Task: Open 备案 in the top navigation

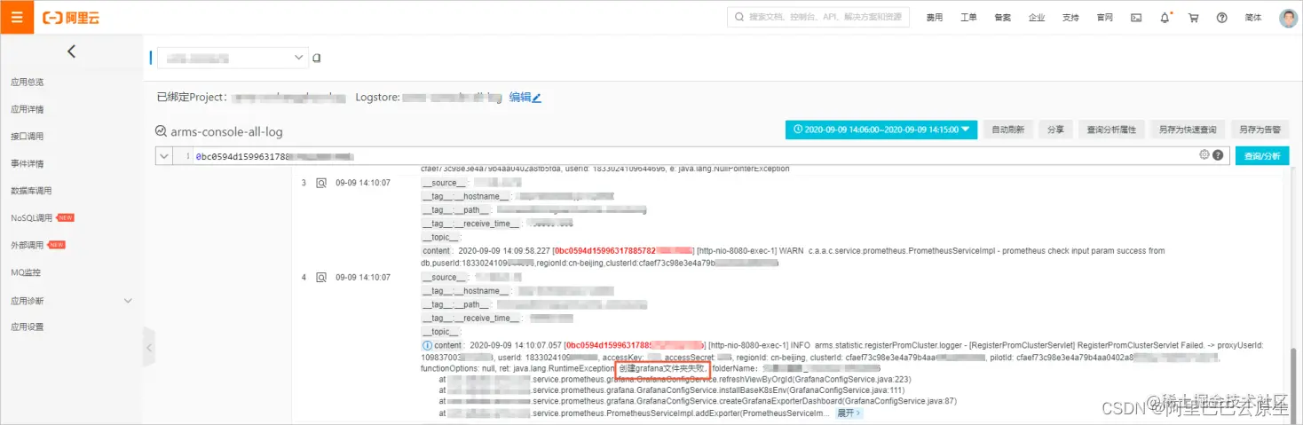Action: 1002,18
